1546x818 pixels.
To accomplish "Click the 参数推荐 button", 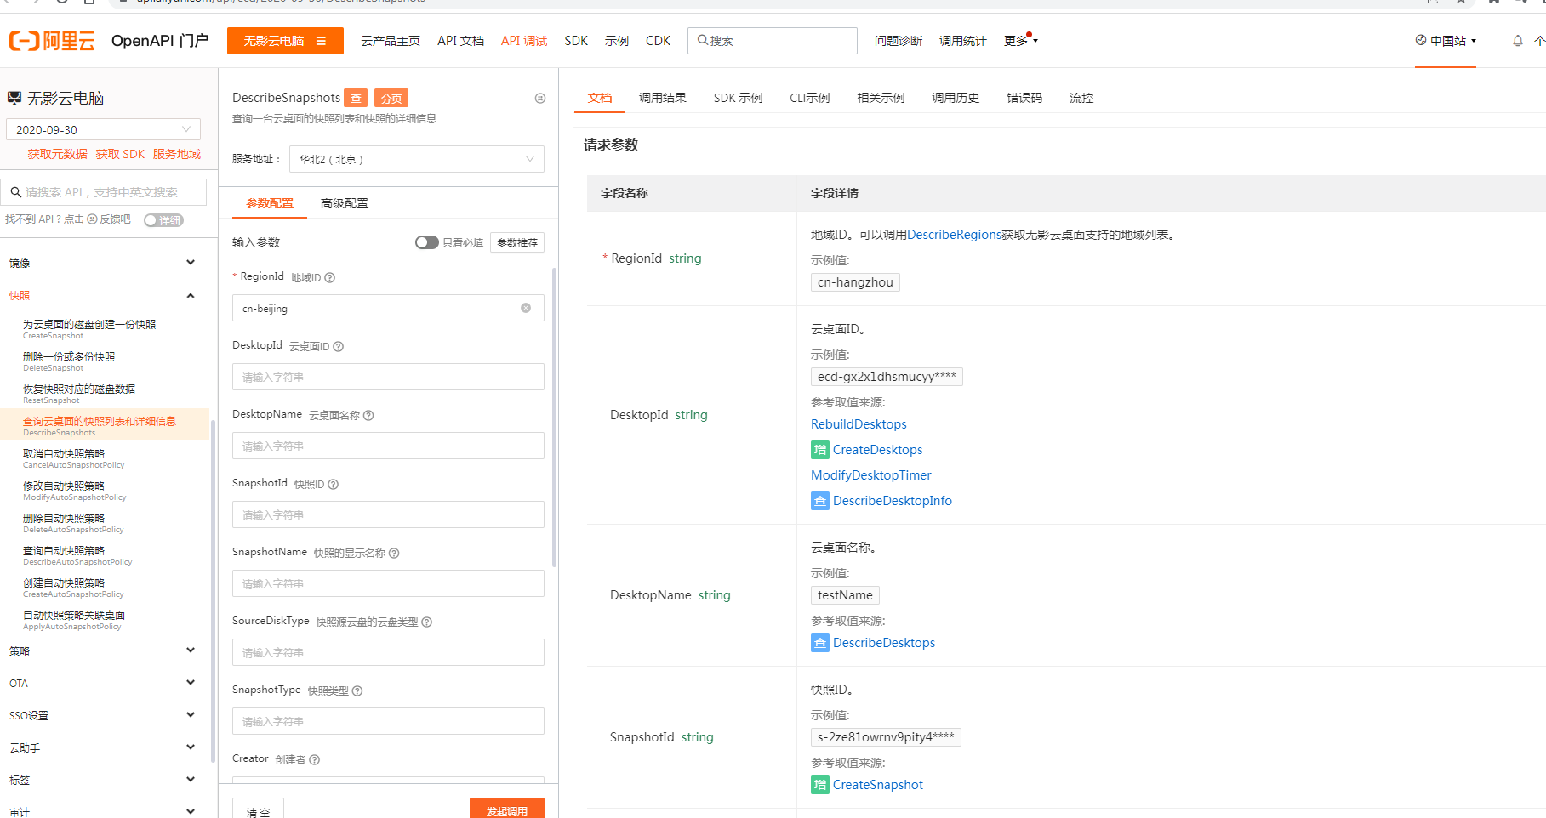I will pyautogui.click(x=517, y=242).
